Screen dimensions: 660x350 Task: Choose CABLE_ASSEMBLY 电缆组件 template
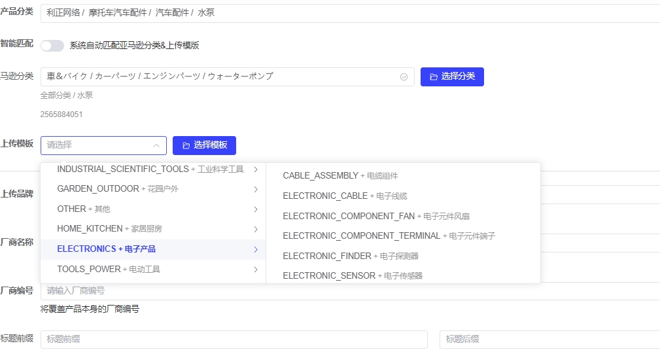pyautogui.click(x=340, y=176)
